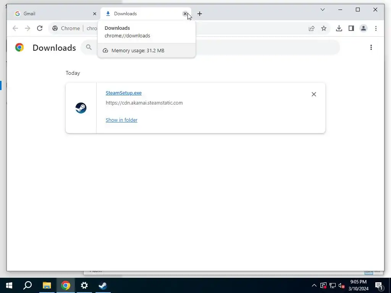Bookmark this tab with the star
The width and height of the screenshot is (391, 293).
click(324, 28)
